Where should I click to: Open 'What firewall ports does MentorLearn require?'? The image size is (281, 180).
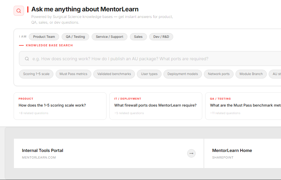(156, 105)
